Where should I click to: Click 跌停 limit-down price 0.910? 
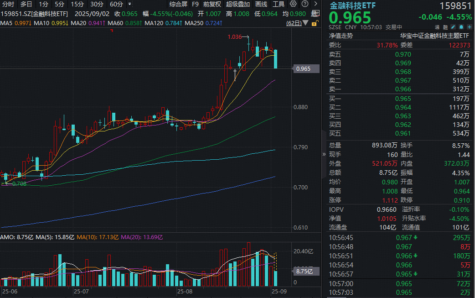[x=462, y=200]
